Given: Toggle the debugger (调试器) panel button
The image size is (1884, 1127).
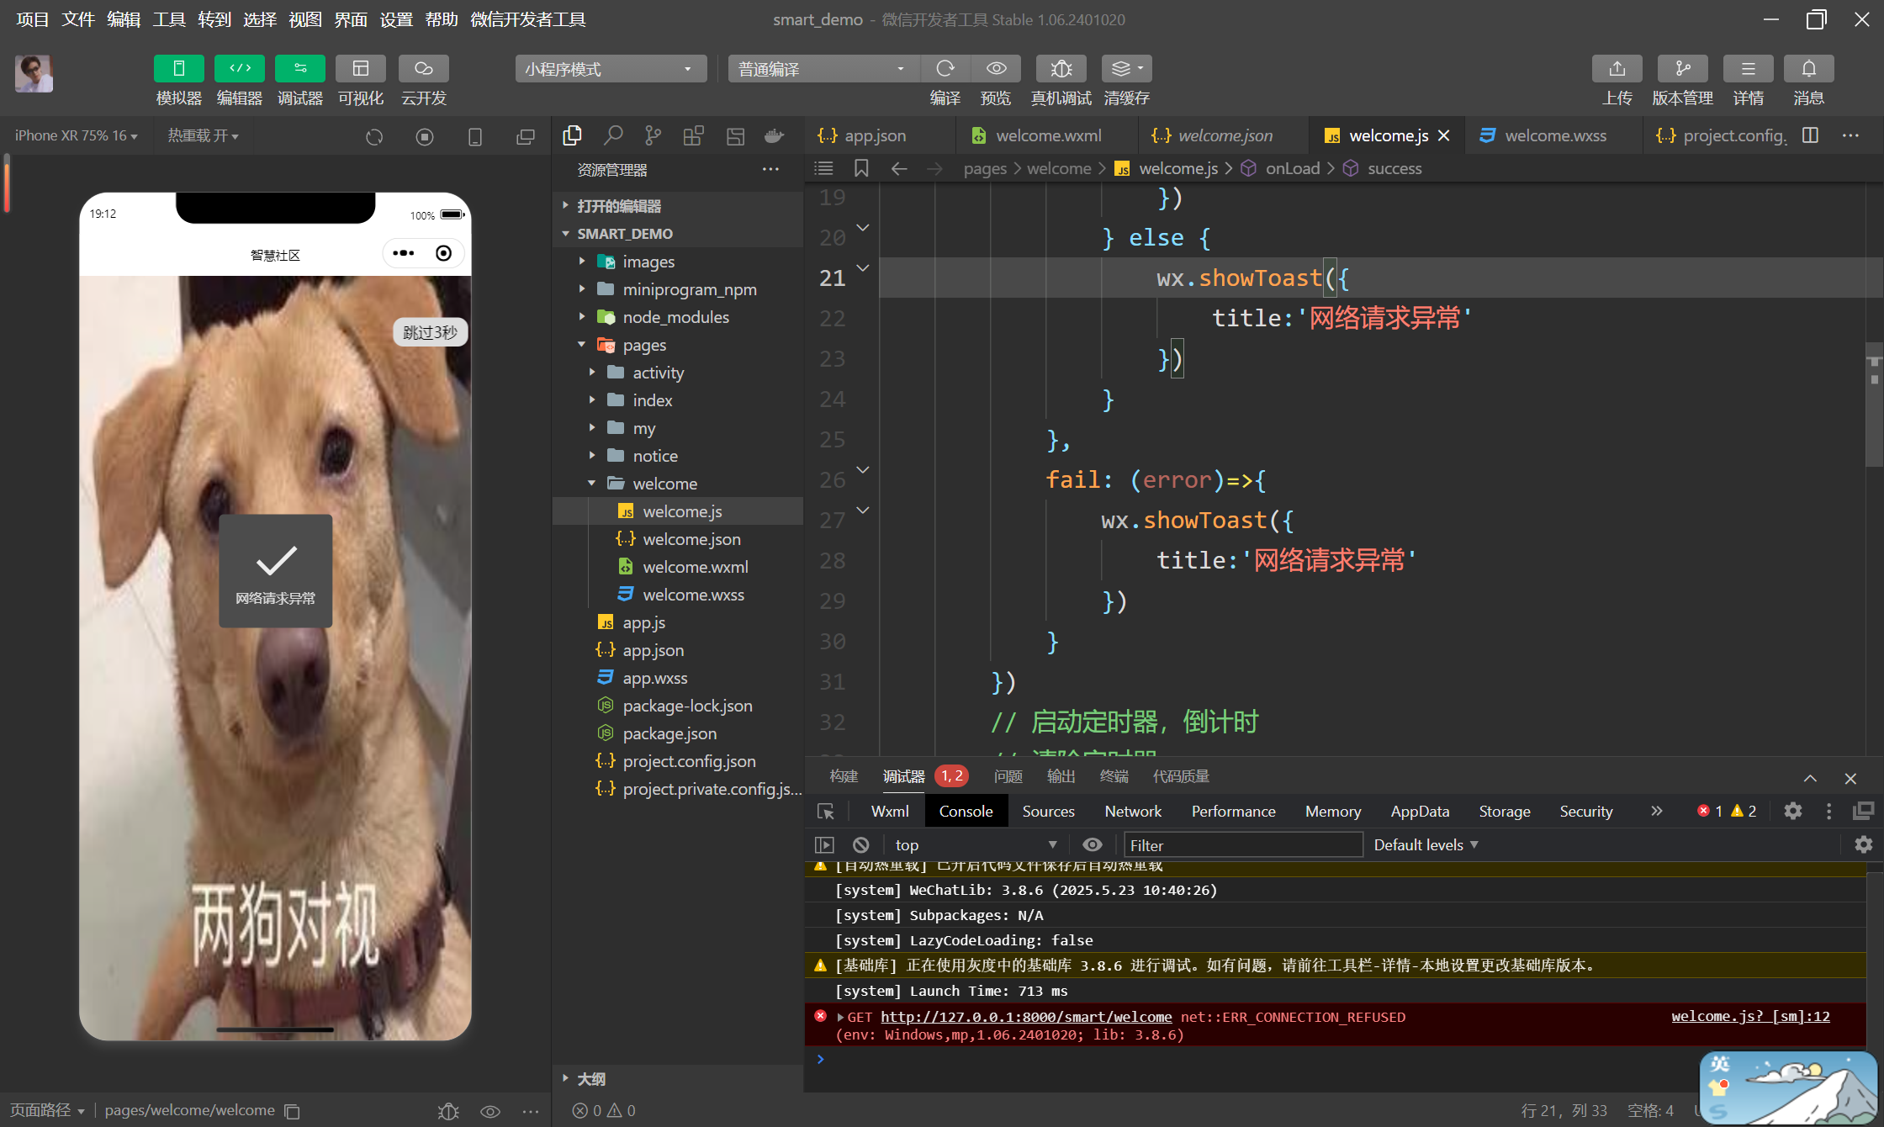Looking at the screenshot, I should (300, 69).
